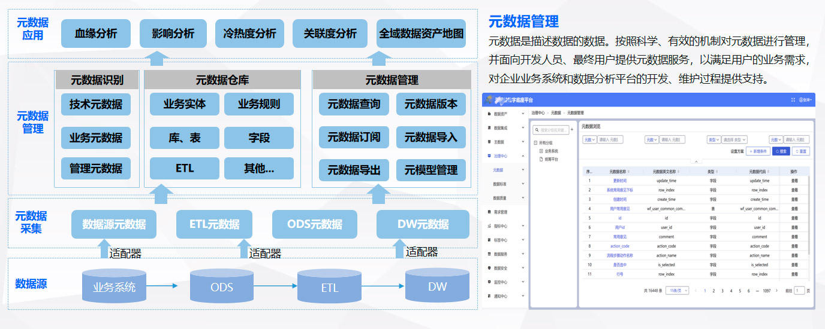This screenshot has width=825, height=329.
Task: Go to the next page arrow
Action: [x=776, y=291]
